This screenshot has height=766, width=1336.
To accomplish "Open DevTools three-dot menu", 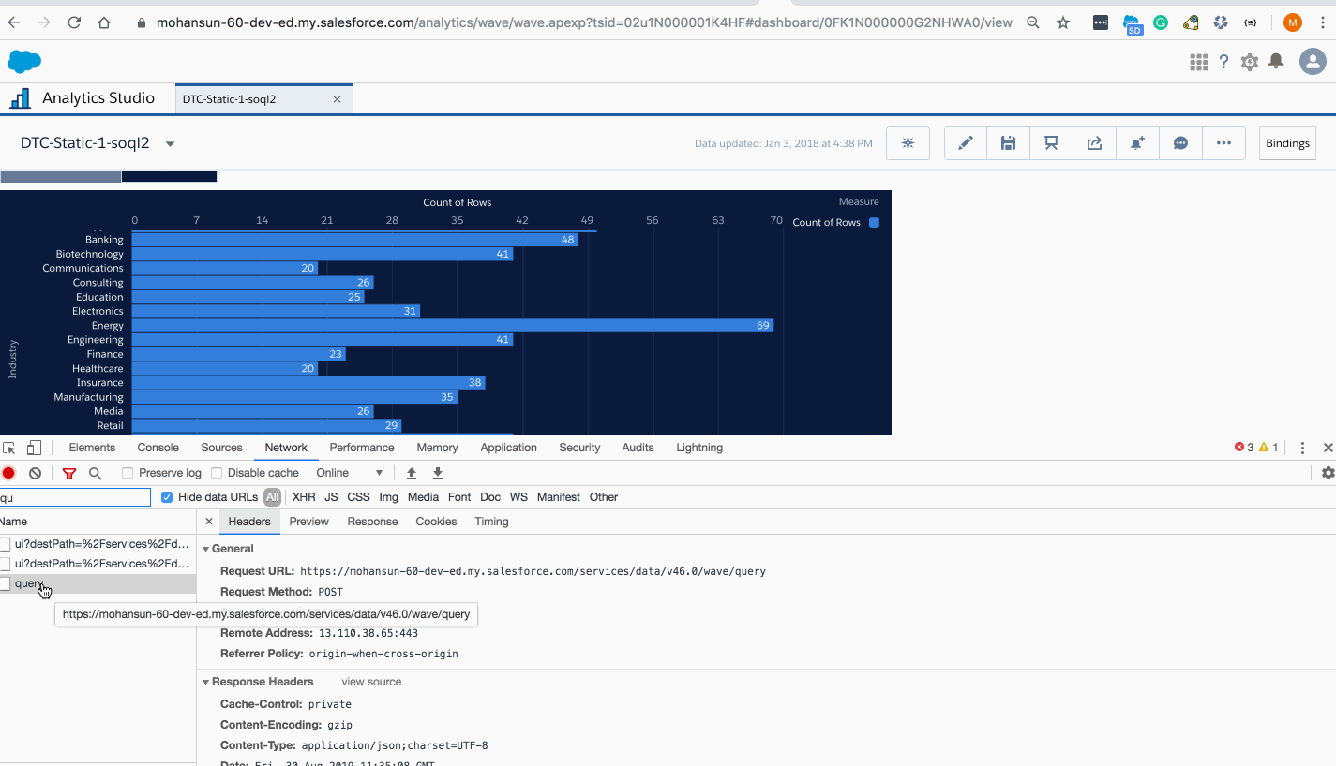I will [1303, 448].
